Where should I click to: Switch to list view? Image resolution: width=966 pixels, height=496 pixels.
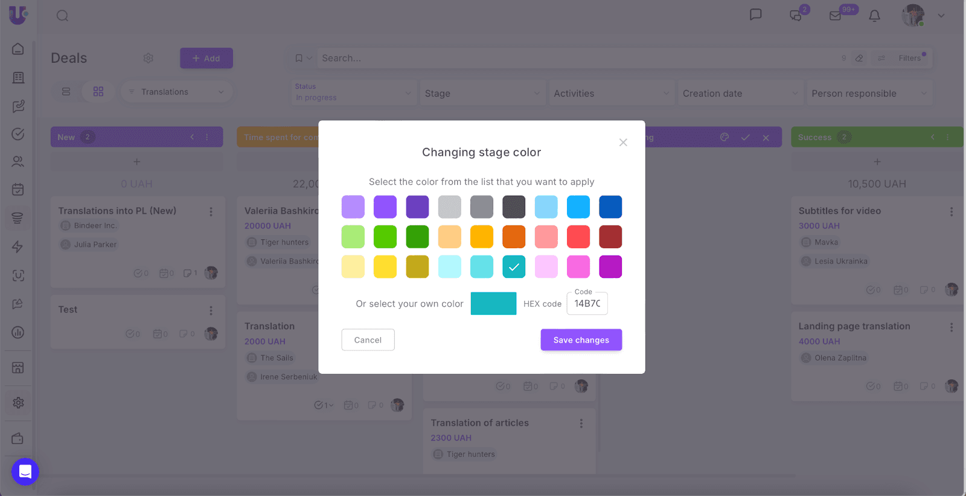[x=66, y=92]
